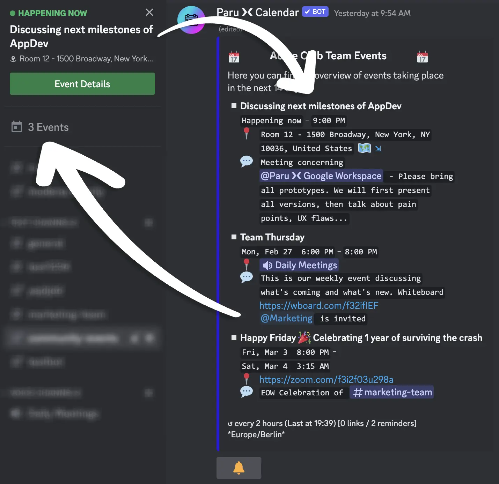The height and width of the screenshot is (484, 499).
Task: Open Paru Calendar bot avatar
Action: (x=191, y=20)
